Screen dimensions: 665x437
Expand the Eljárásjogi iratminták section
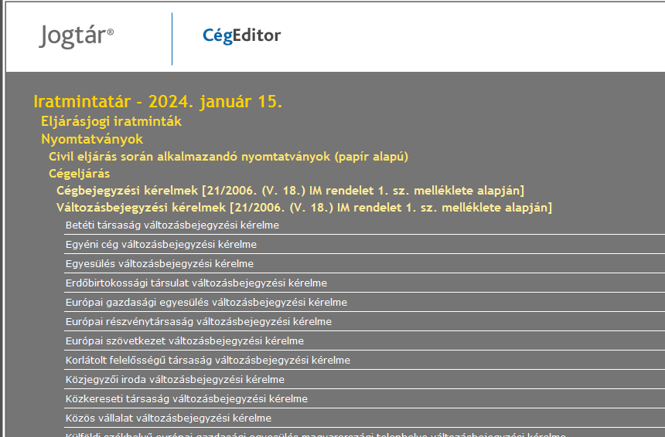111,121
